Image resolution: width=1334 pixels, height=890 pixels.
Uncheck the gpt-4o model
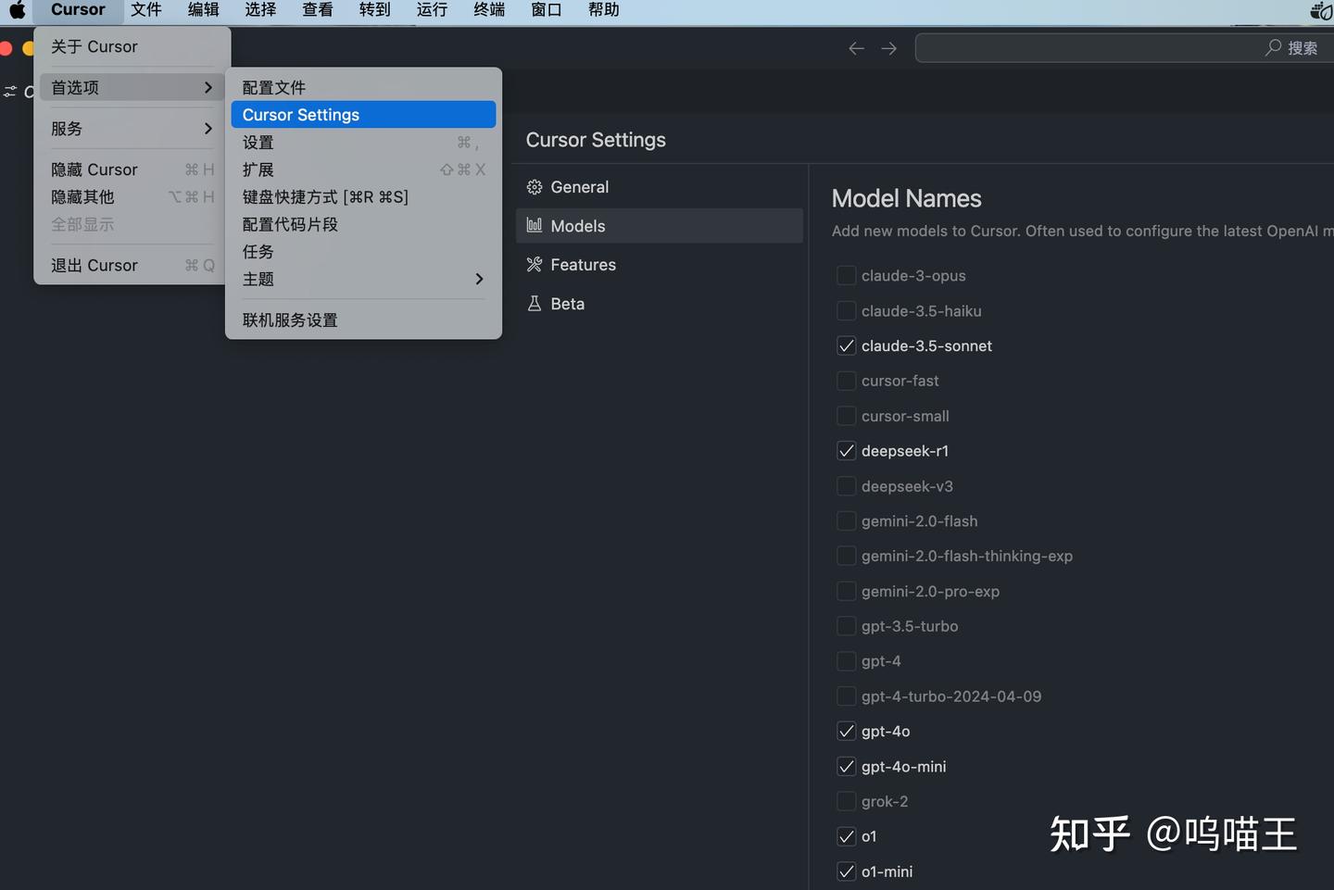[x=846, y=732]
